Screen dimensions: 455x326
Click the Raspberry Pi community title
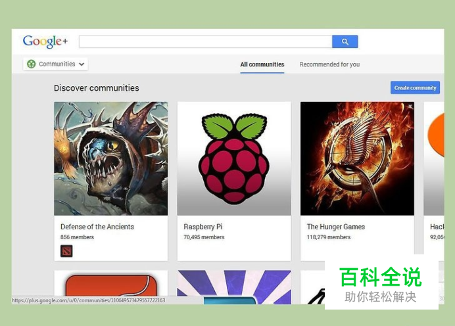click(203, 227)
